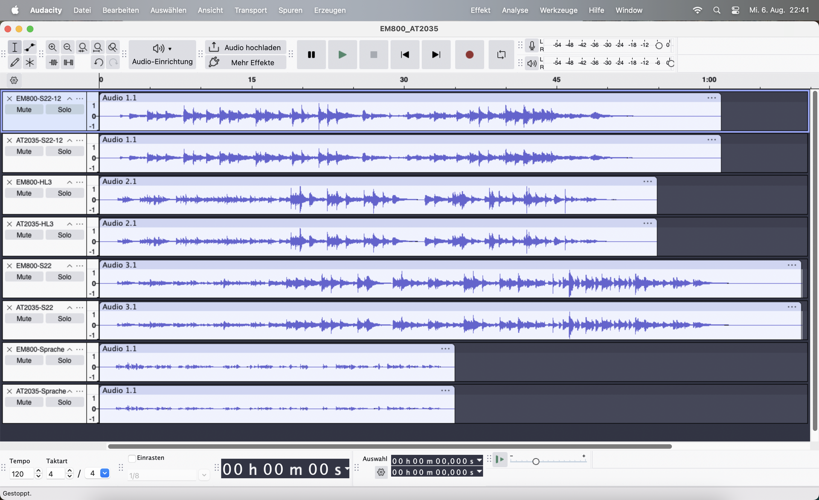The width and height of the screenshot is (819, 500).
Task: Click Audio hochladen button
Action: (x=245, y=47)
